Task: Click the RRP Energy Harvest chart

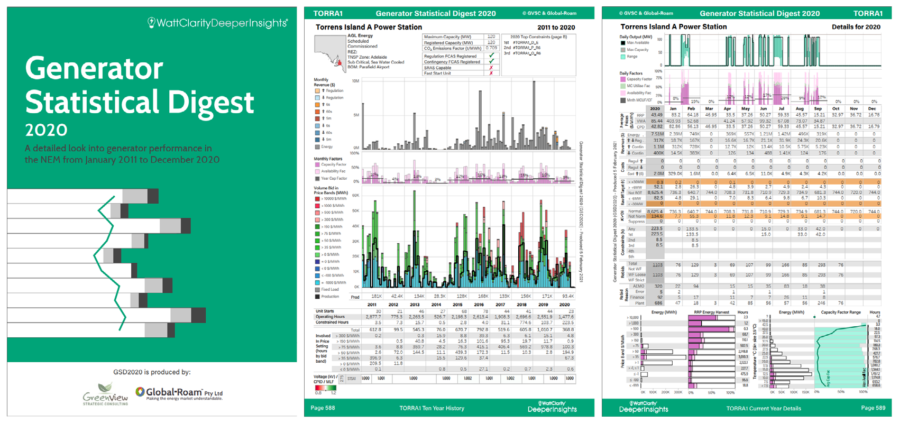Action: 711,352
